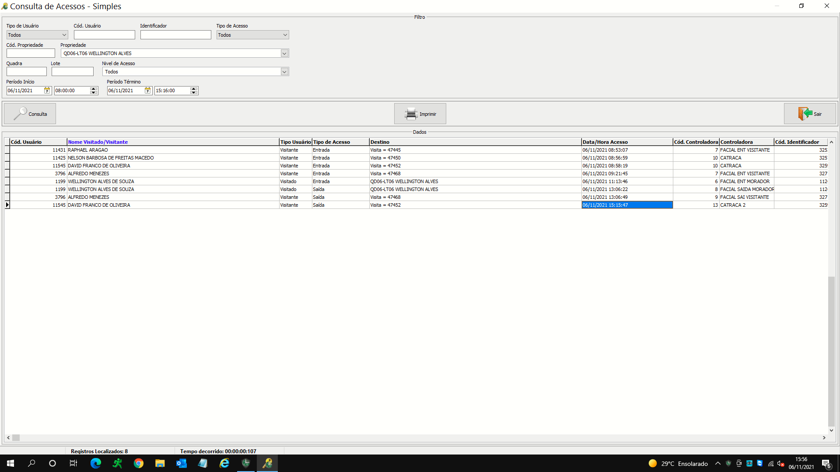Viewport: 840px width, 472px height.
Task: Expand Tipo de Usuário dropdown
Action: tap(64, 35)
